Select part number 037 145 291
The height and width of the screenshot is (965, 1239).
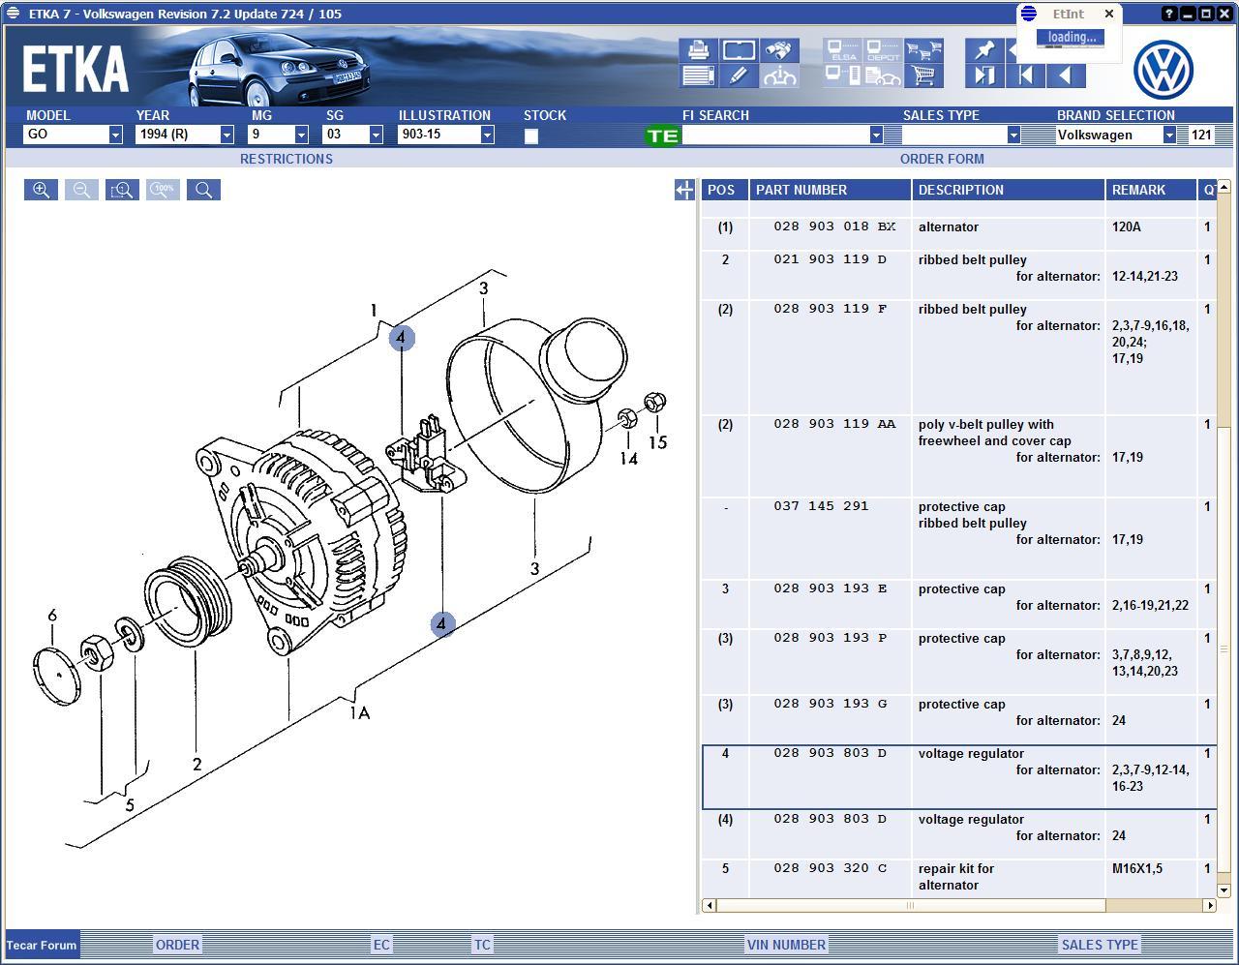pos(821,506)
